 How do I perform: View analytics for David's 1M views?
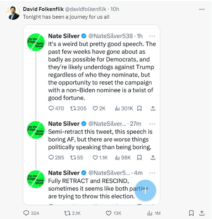coord(150,213)
